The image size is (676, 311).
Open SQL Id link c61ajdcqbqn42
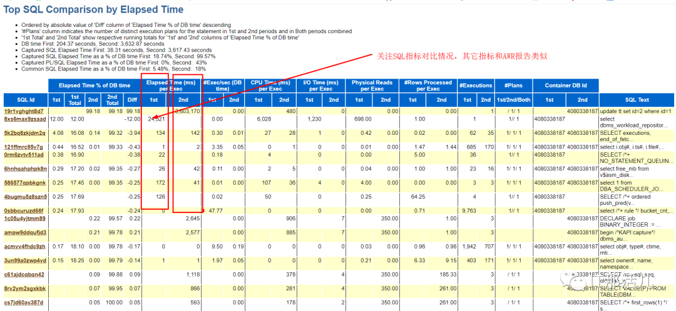24,274
